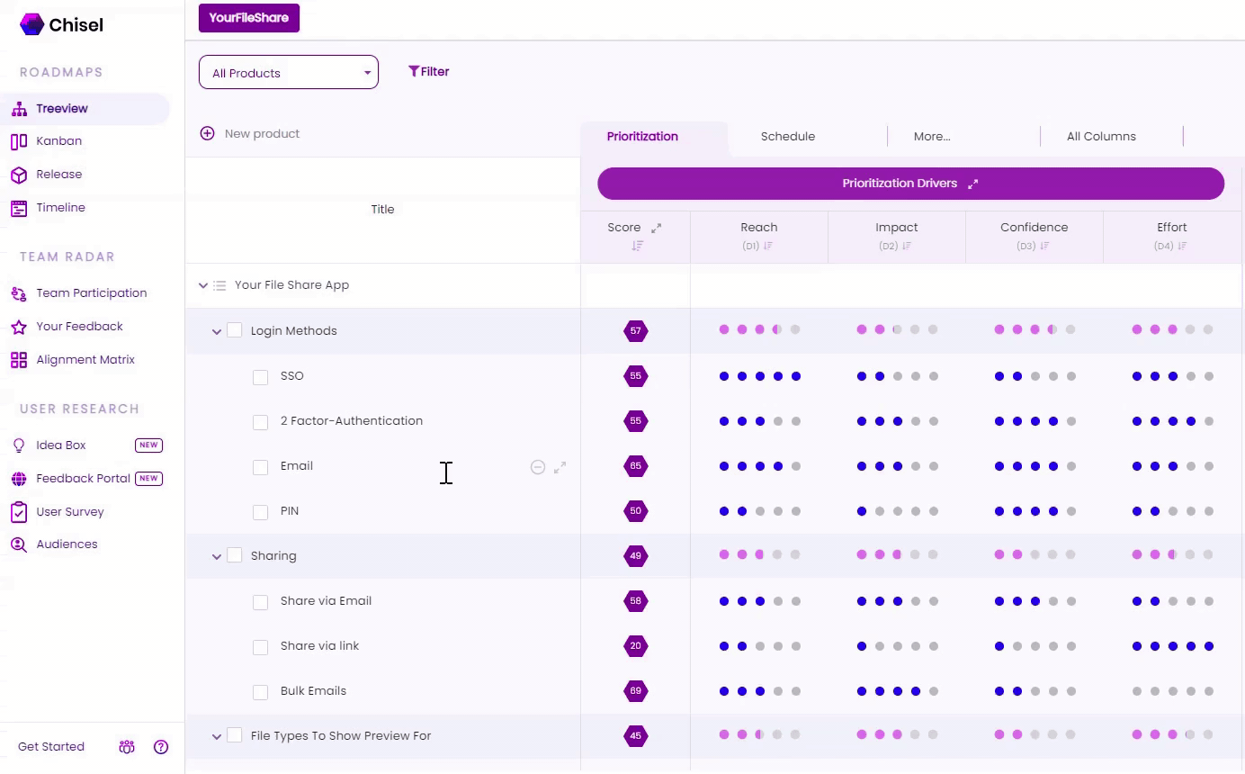Check the 2 Factor-Authentication checkbox
This screenshot has height=774, width=1245.
point(261,422)
